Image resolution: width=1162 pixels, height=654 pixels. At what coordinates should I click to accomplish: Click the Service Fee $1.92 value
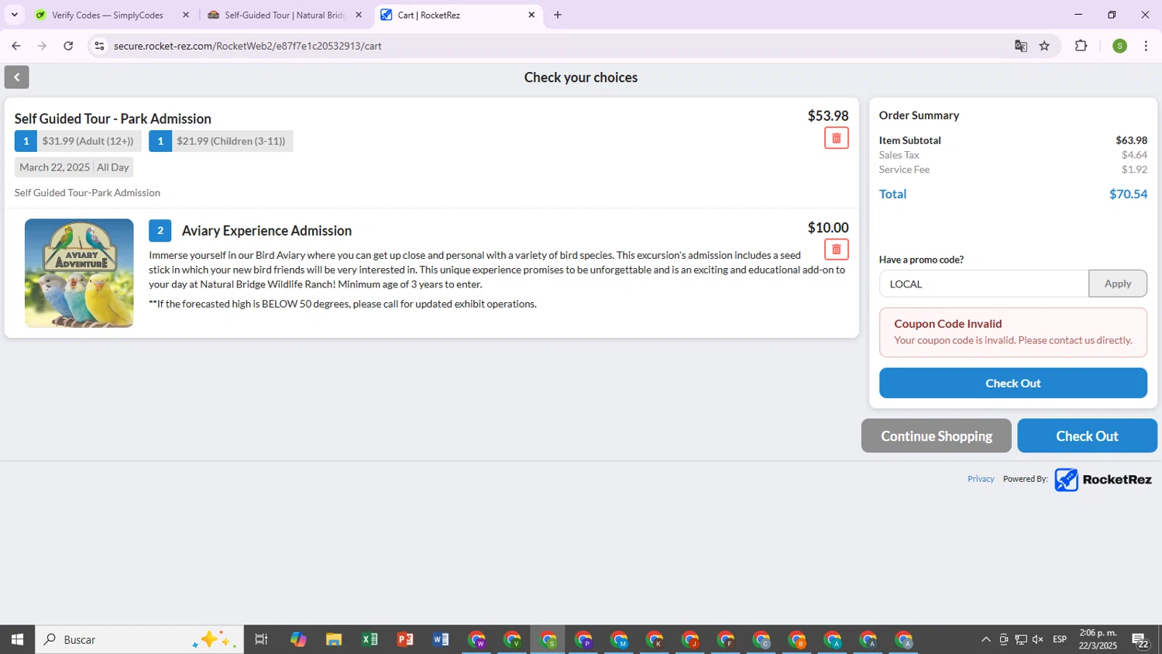1134,170
